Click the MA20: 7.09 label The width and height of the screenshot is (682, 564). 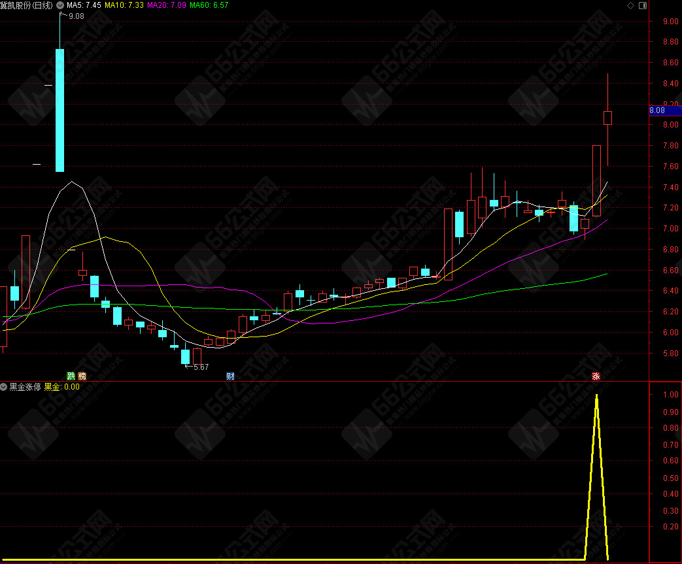(x=167, y=5)
